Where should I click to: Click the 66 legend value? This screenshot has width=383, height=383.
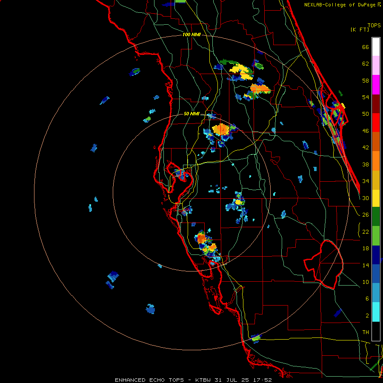[x=366, y=47]
